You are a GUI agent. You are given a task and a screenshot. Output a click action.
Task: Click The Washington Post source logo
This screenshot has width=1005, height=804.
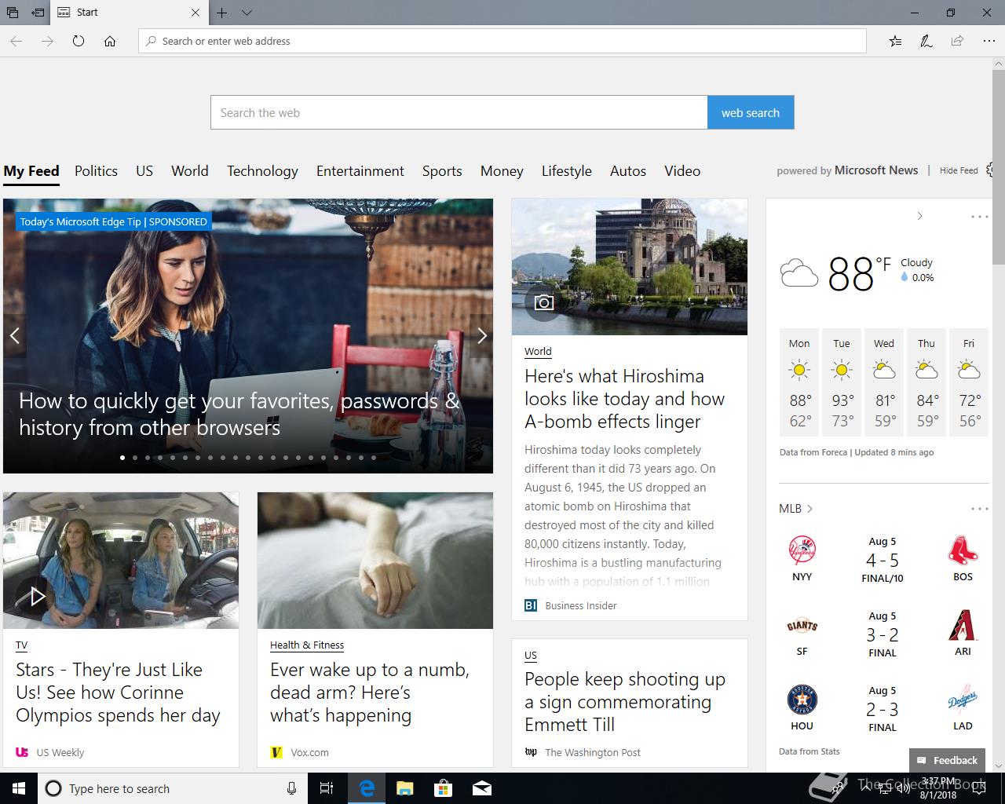pyautogui.click(x=531, y=752)
